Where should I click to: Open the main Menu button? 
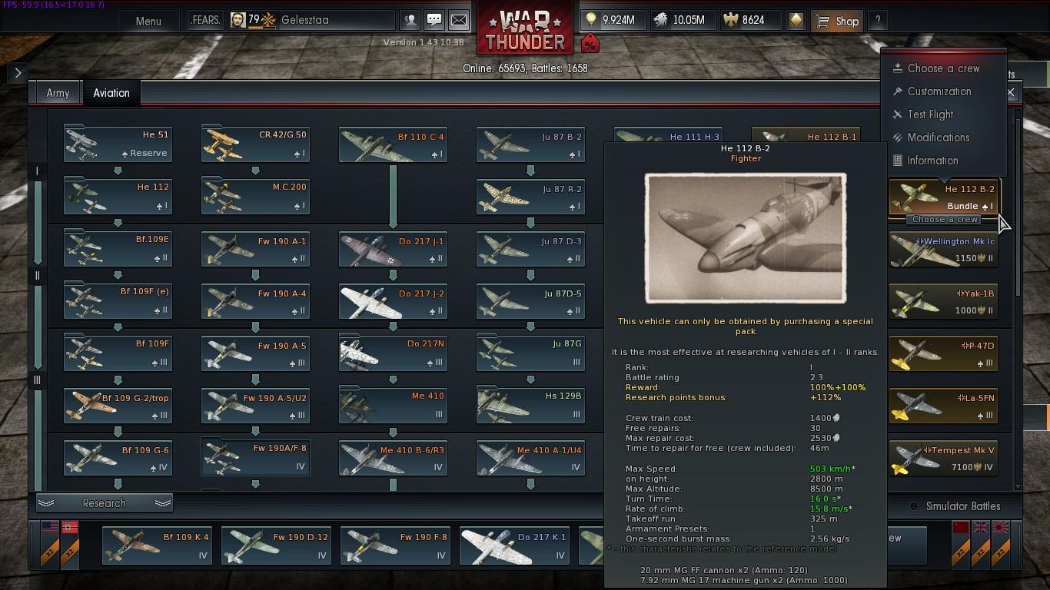pos(148,21)
